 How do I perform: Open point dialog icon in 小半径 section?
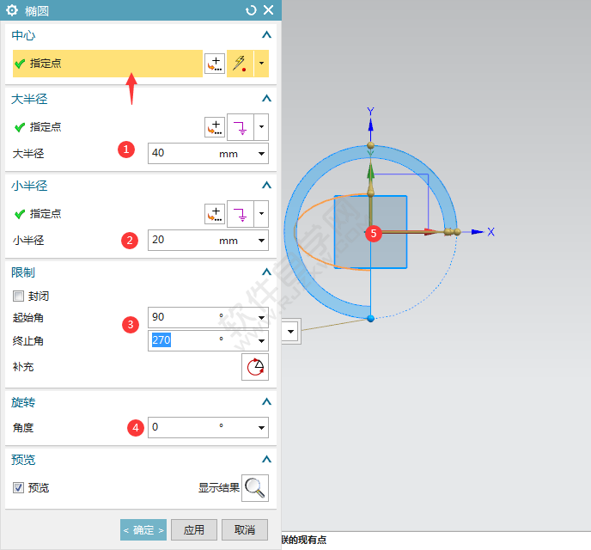[x=215, y=213]
